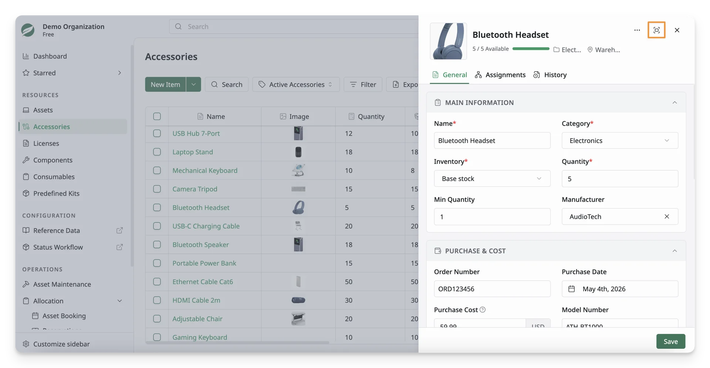The width and height of the screenshot is (710, 368).
Task: Expand the Starred sidebar item
Action: pos(119,73)
